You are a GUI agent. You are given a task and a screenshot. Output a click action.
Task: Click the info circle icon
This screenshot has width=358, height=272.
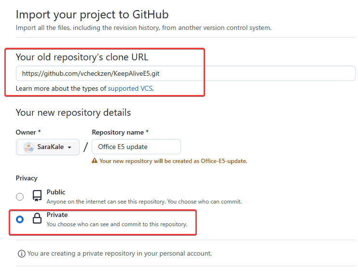pyautogui.click(x=21, y=253)
